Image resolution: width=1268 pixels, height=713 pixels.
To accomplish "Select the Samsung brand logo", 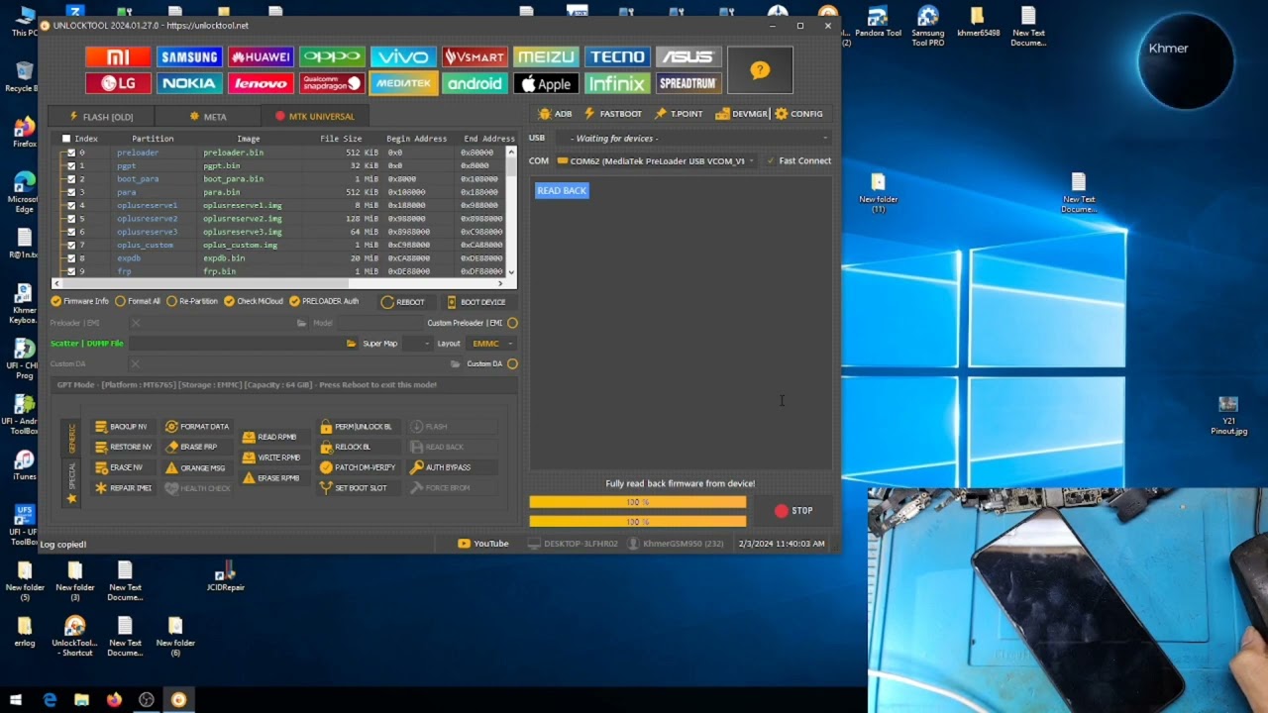I will pyautogui.click(x=189, y=56).
